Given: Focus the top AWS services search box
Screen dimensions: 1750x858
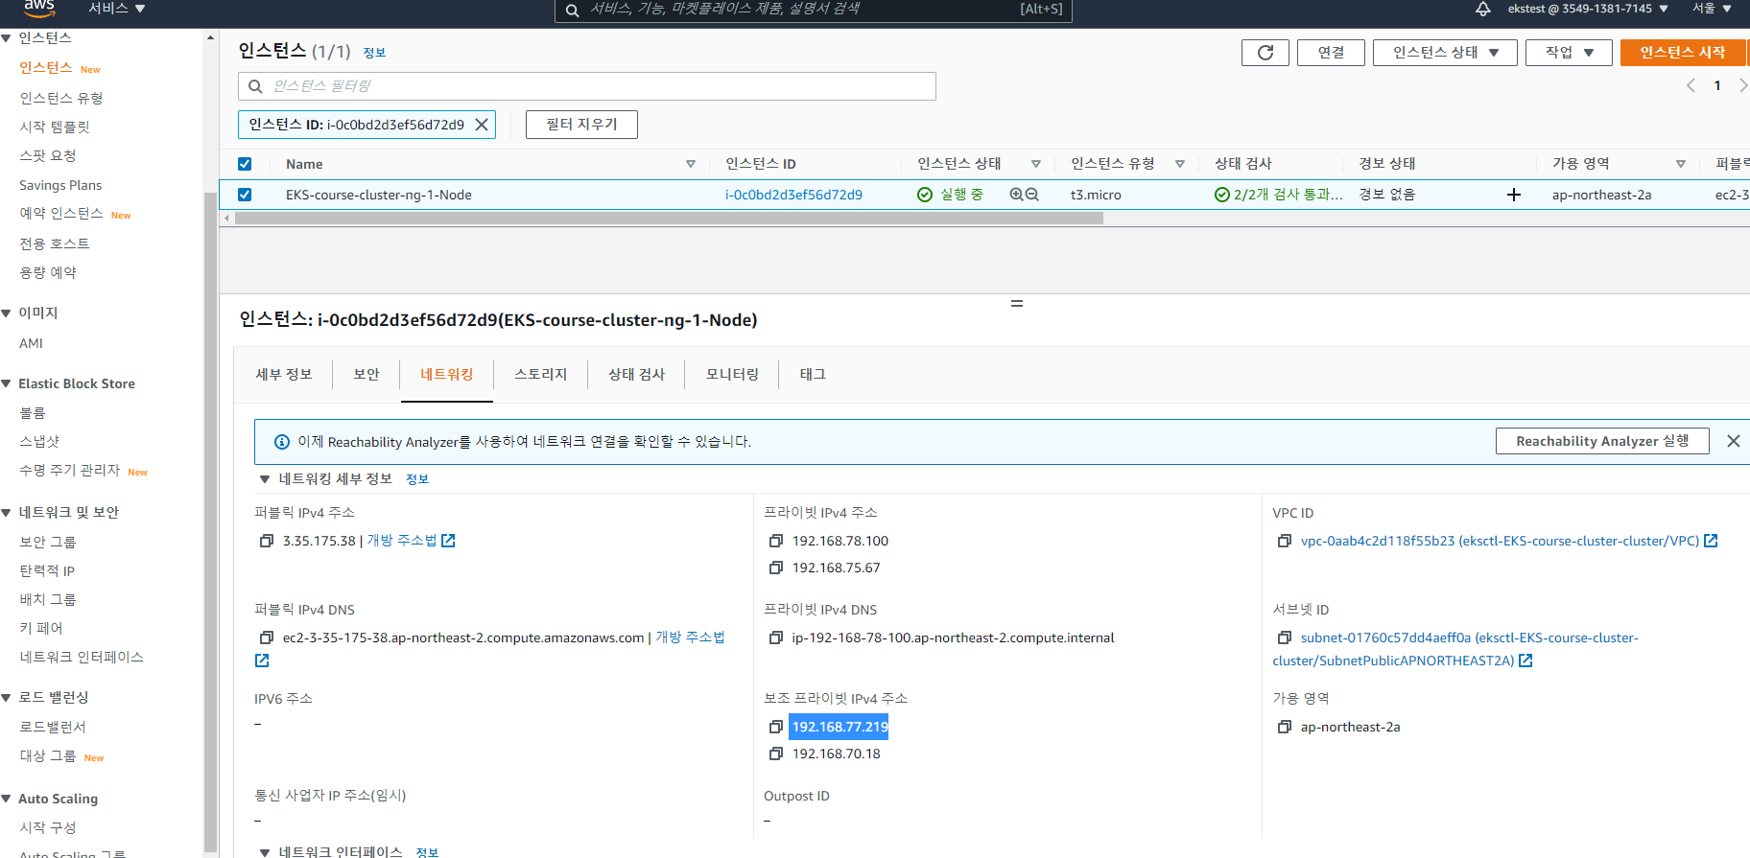Looking at the screenshot, I should (813, 10).
